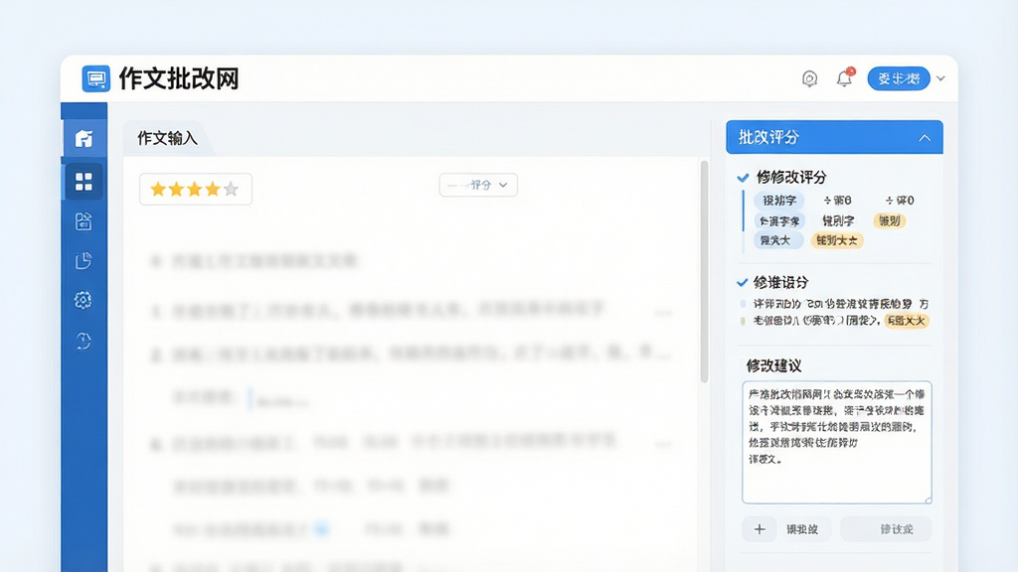Click the 作文批改网 logo icon
Image resolution: width=1018 pixels, height=572 pixels.
tap(96, 79)
